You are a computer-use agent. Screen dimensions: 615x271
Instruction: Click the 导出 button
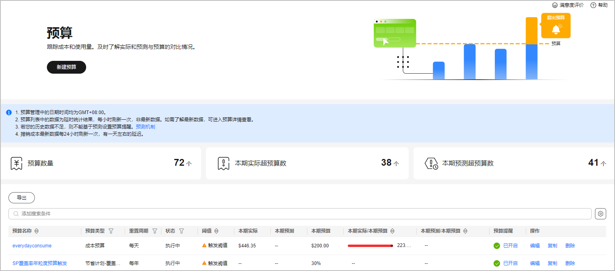tap(22, 198)
